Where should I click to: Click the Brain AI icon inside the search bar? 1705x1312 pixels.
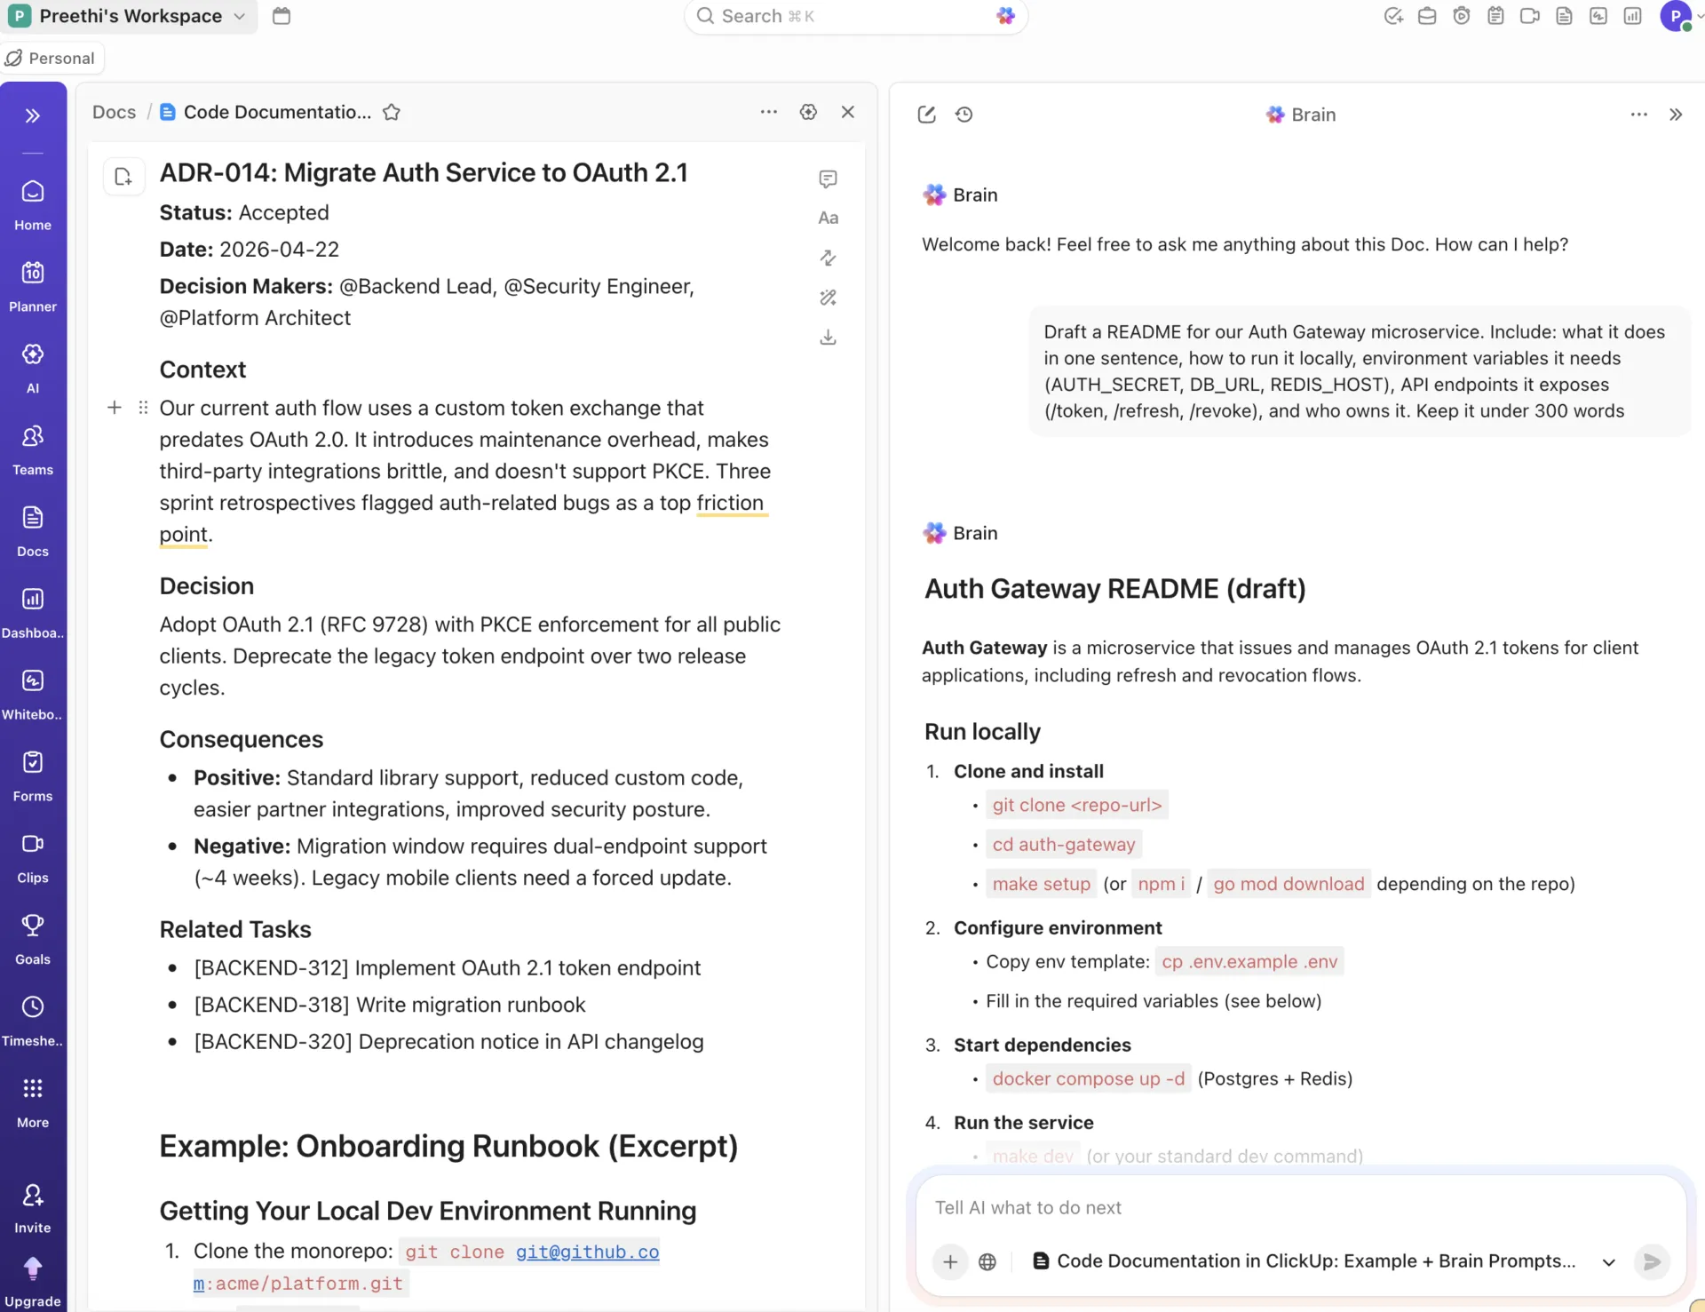pyautogui.click(x=1005, y=16)
